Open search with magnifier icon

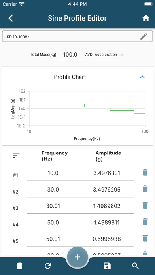point(135,266)
